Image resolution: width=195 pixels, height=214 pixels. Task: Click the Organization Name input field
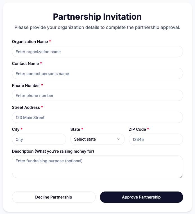coord(97,52)
